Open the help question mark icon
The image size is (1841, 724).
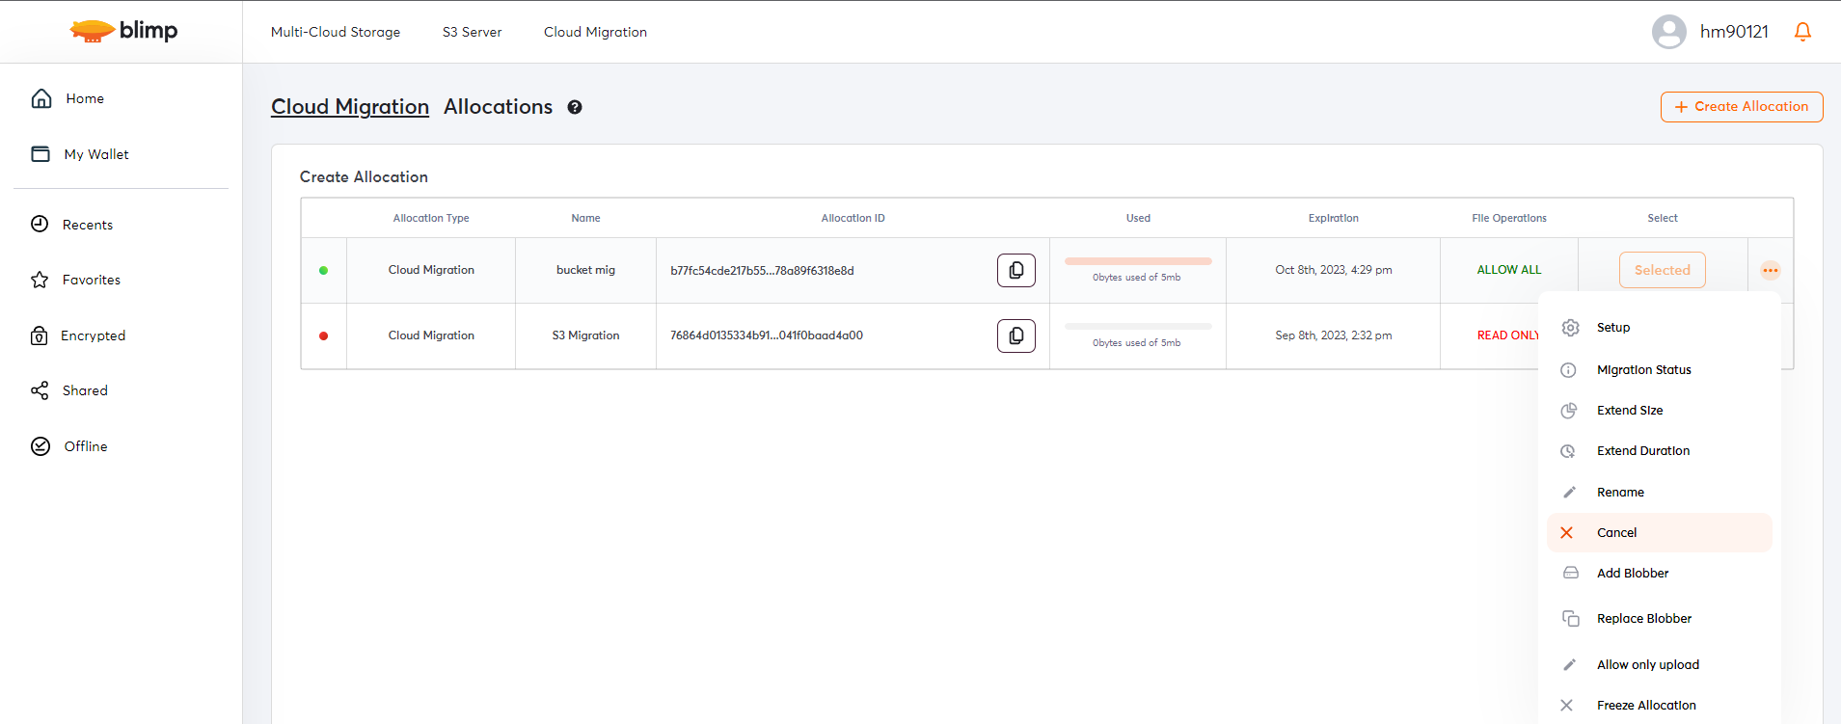(575, 107)
